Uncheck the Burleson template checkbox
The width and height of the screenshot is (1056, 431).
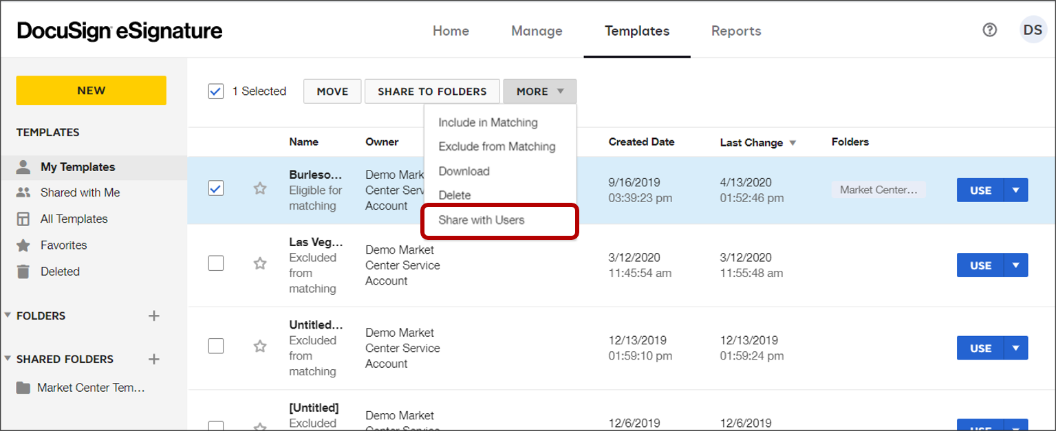pos(216,188)
